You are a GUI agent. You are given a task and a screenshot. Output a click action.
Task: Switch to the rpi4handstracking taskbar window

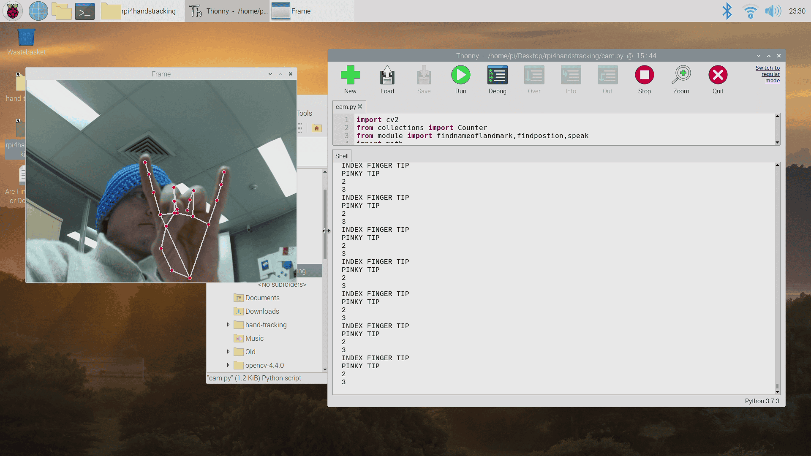(x=139, y=11)
